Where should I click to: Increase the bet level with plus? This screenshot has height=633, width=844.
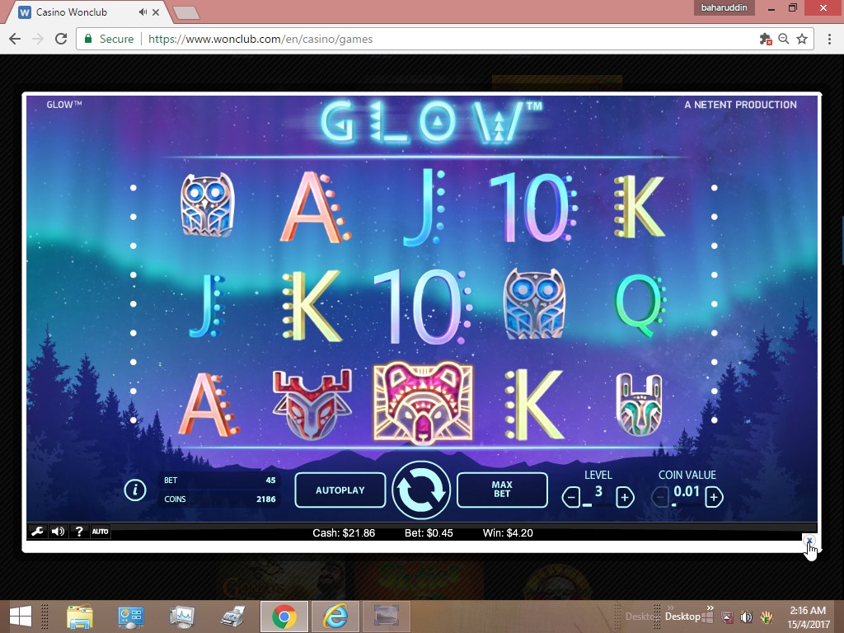tap(625, 497)
